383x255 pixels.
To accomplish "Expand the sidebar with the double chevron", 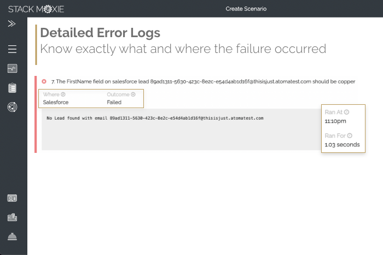I will click(x=12, y=24).
